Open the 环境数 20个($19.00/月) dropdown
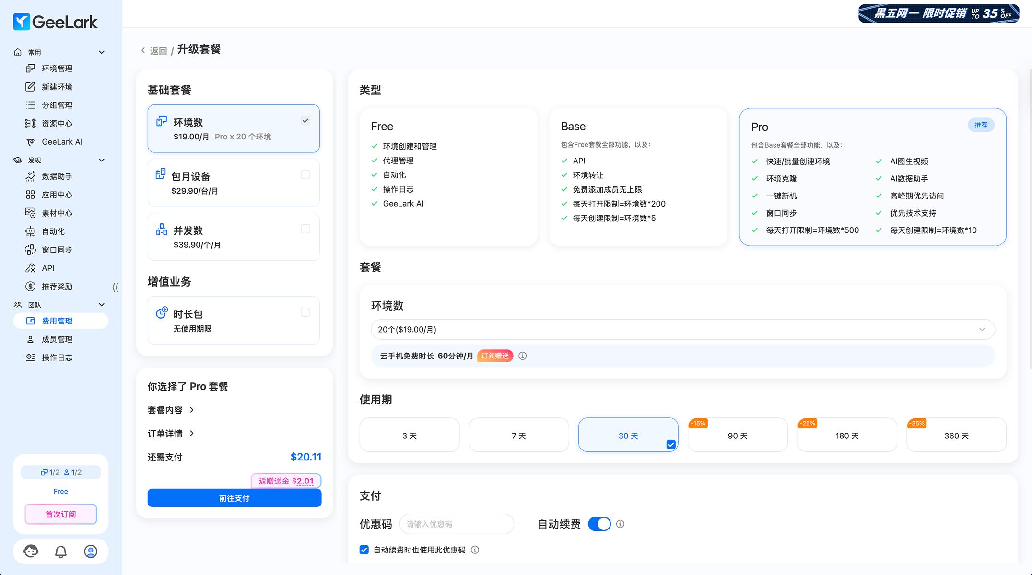Screen dimensions: 1032x575 (x=682, y=330)
